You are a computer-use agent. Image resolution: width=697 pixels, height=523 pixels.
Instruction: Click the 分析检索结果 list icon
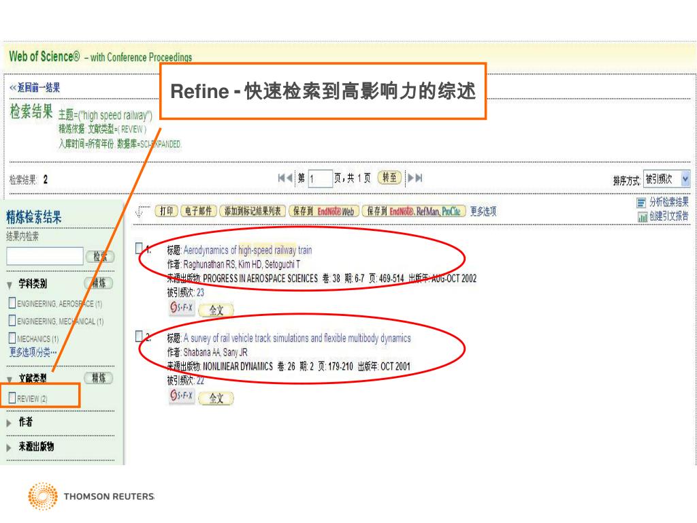tap(641, 203)
